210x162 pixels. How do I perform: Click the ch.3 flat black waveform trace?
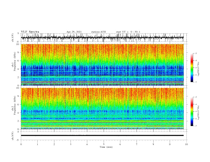[102, 136]
